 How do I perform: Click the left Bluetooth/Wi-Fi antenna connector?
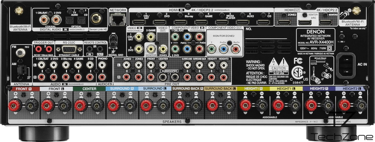[x=19, y=11]
